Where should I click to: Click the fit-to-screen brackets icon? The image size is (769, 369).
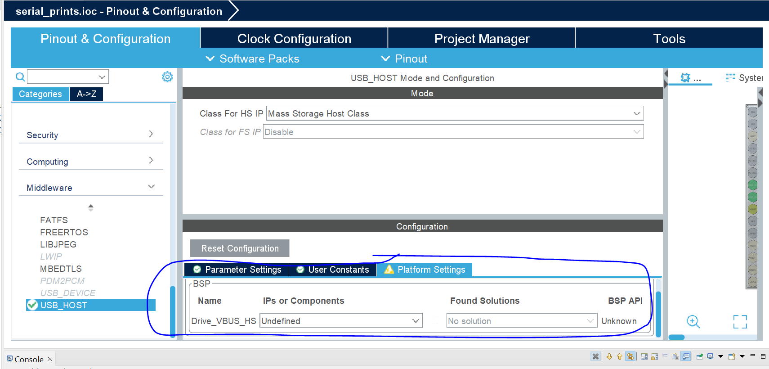[740, 321]
